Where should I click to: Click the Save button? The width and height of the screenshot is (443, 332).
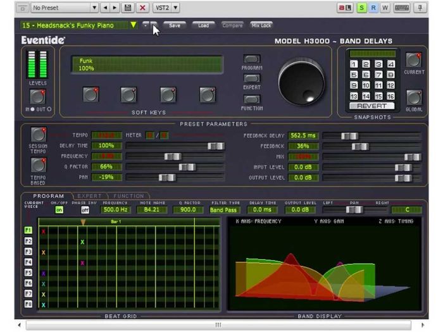(x=175, y=25)
